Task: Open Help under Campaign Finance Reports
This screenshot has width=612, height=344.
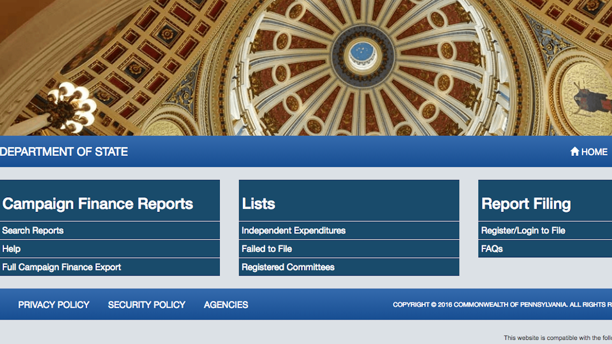Action: 11,249
